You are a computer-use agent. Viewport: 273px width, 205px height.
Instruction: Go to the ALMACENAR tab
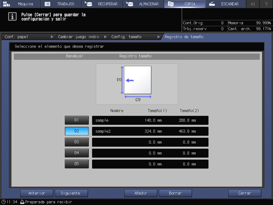pyautogui.click(x=144, y=4)
